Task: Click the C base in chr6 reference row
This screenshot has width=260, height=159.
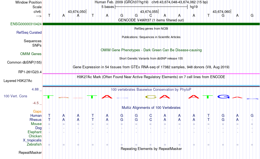Action: click(151, 15)
